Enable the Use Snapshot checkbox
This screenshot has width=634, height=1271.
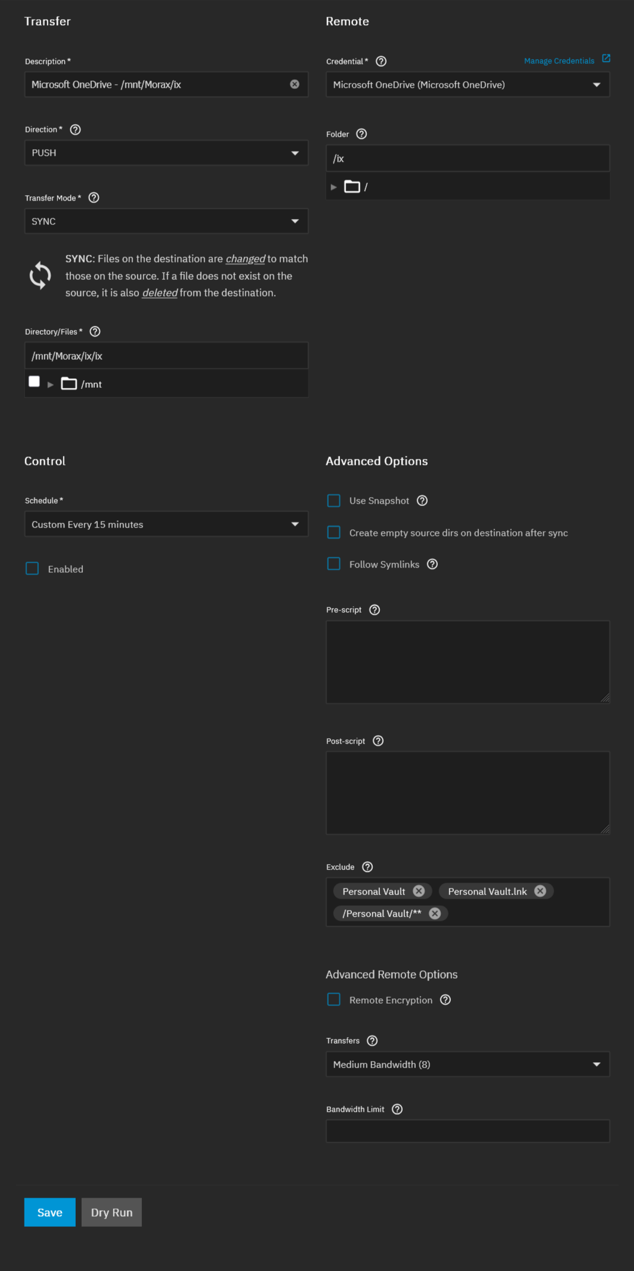[x=334, y=501]
